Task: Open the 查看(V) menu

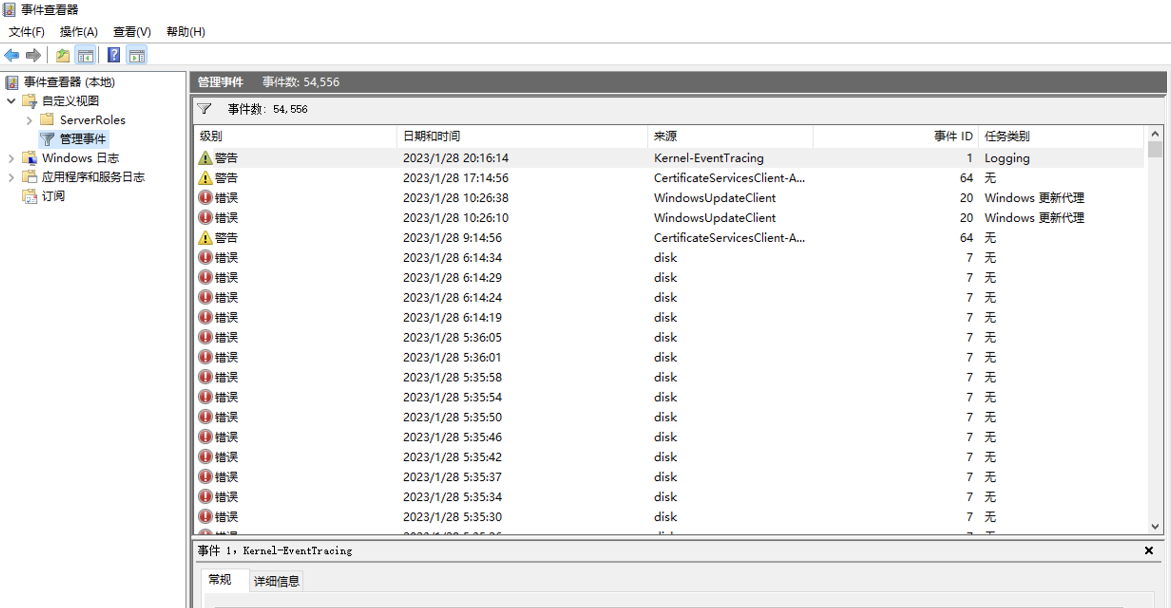Action: coord(132,32)
